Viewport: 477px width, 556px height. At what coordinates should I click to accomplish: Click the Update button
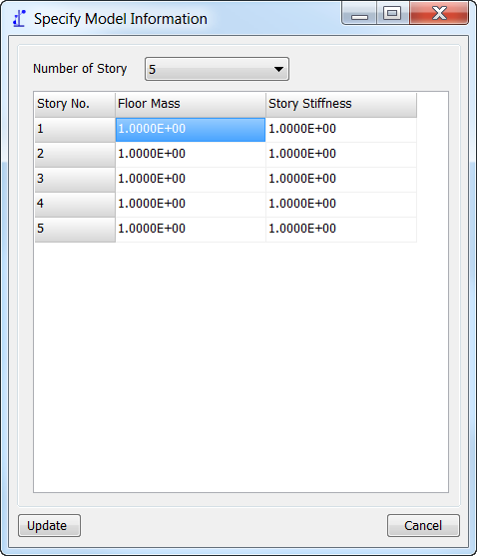pos(49,525)
